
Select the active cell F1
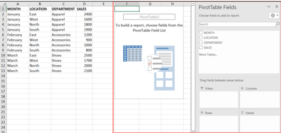(x=127, y=9)
